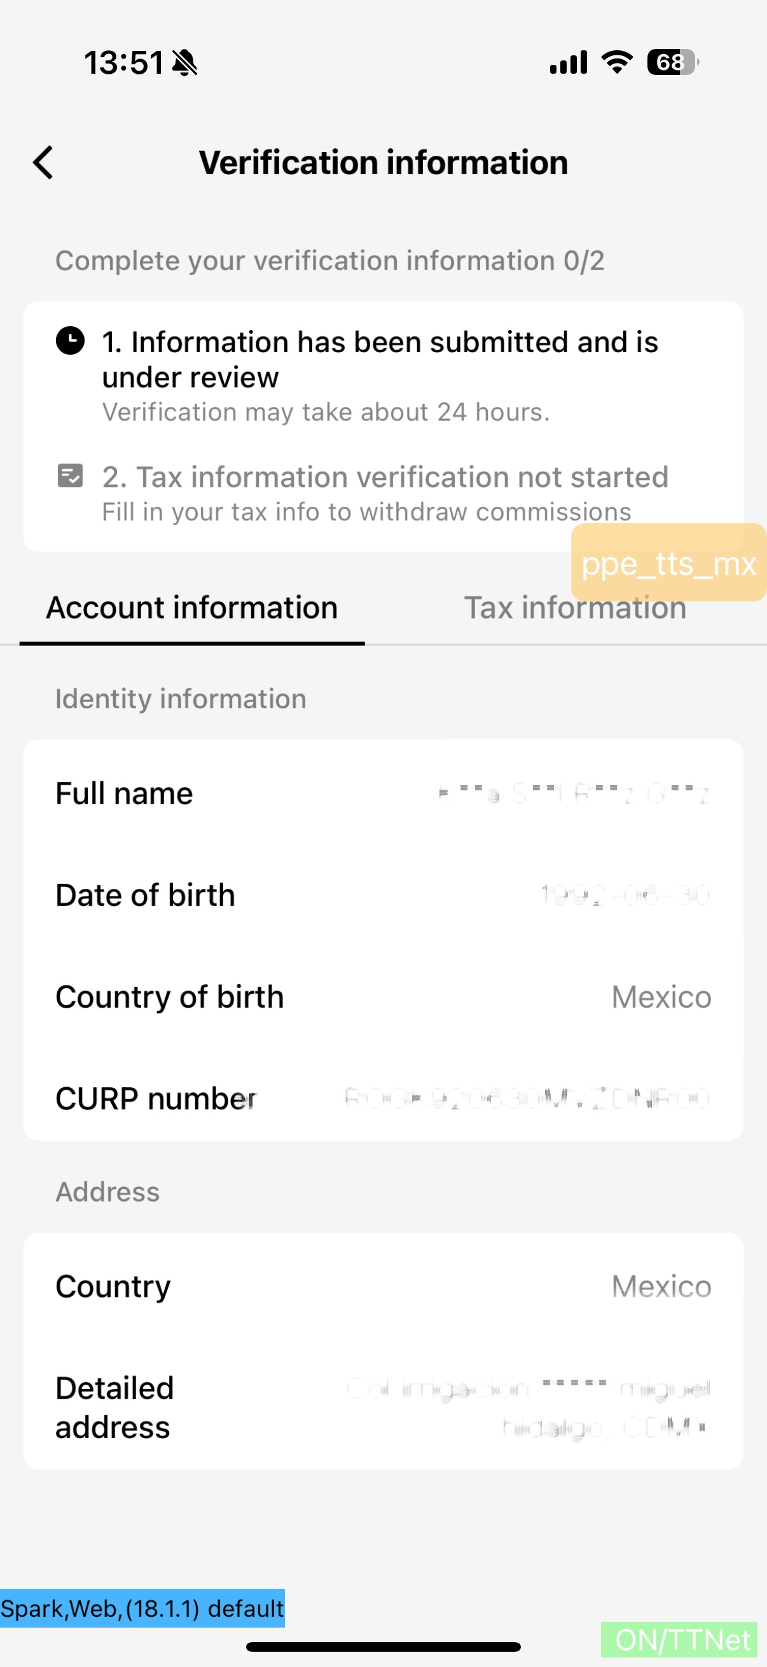Tap the battery level indicator
Screen dimensions: 767x1667
[672, 62]
